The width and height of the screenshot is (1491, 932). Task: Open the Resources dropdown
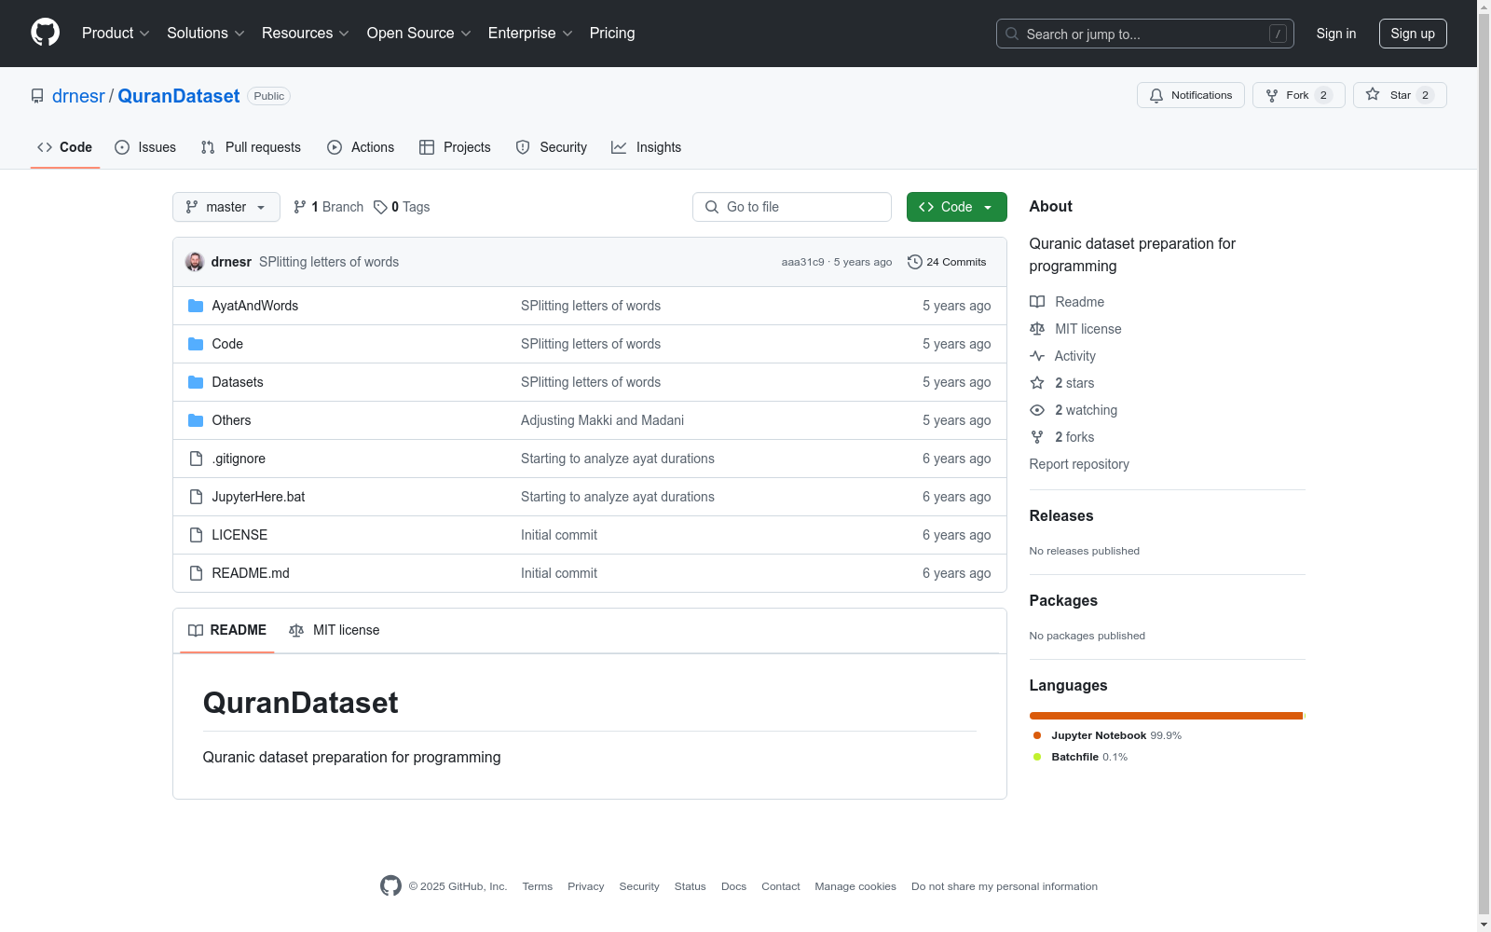click(x=306, y=34)
